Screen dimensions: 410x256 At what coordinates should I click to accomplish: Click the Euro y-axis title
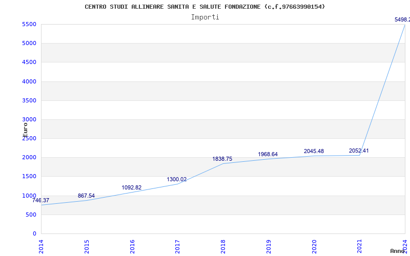(25, 130)
